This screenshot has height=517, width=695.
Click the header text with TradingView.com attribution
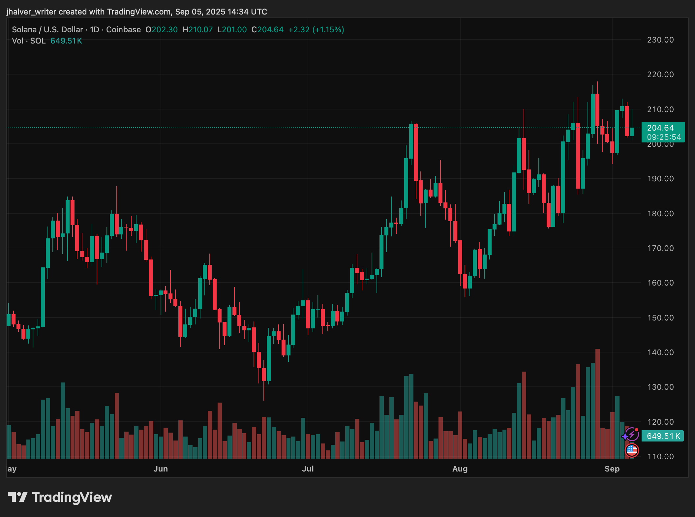136,12
